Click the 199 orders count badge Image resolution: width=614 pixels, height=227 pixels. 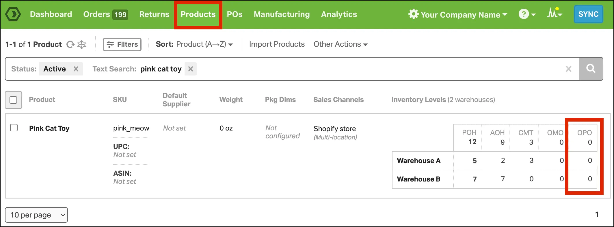coord(120,14)
